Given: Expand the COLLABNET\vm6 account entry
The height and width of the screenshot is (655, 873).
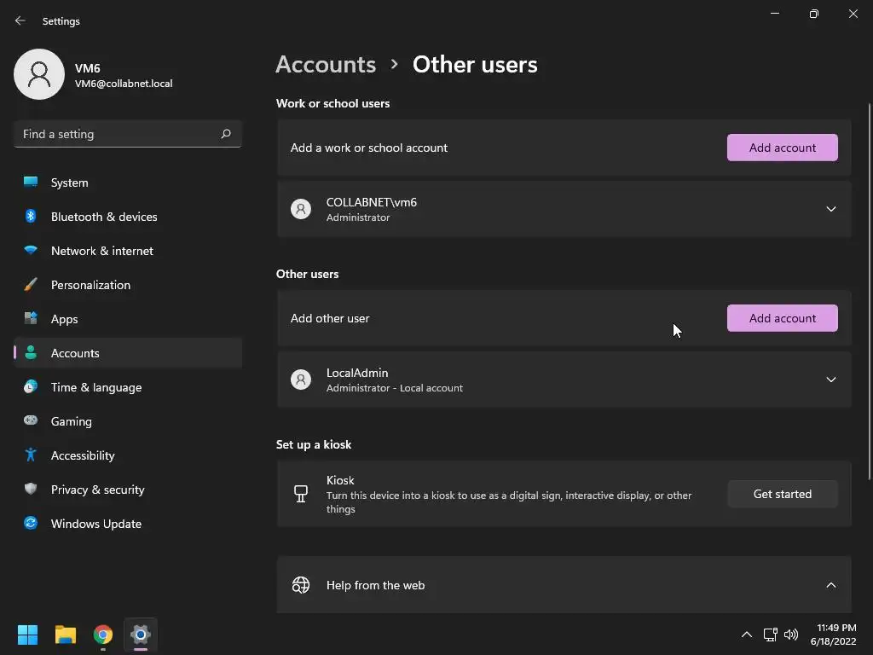Looking at the screenshot, I should tap(830, 209).
